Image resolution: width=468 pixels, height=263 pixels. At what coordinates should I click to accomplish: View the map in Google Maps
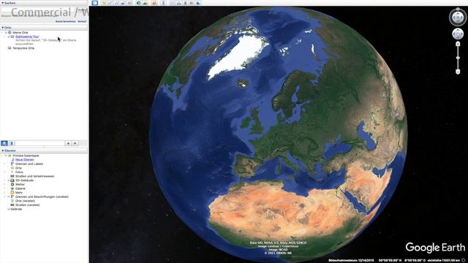click(x=192, y=3)
